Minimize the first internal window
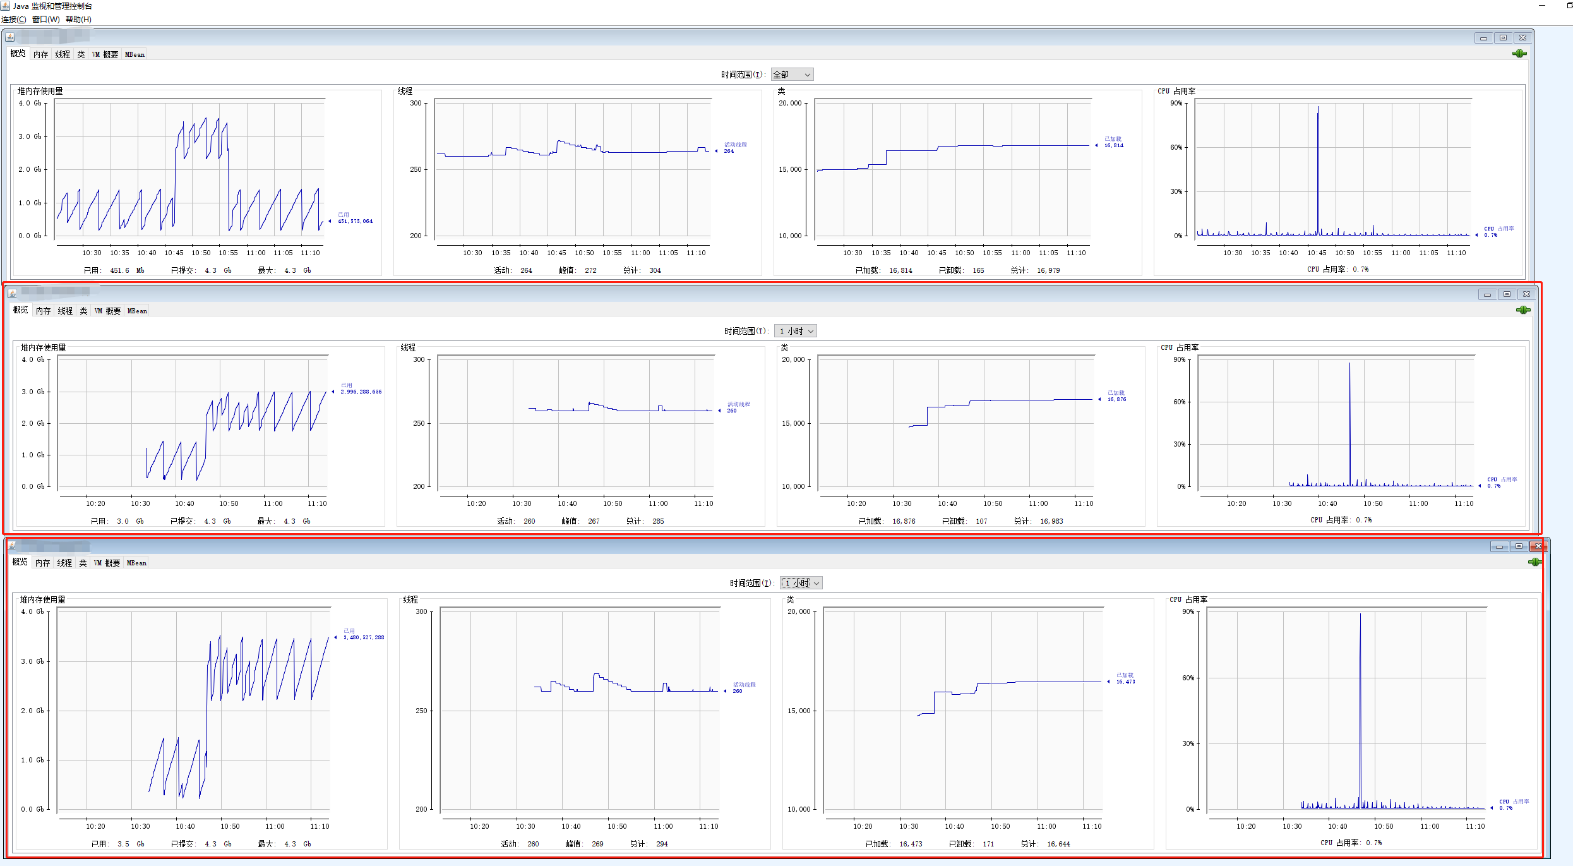 pos(1483,38)
